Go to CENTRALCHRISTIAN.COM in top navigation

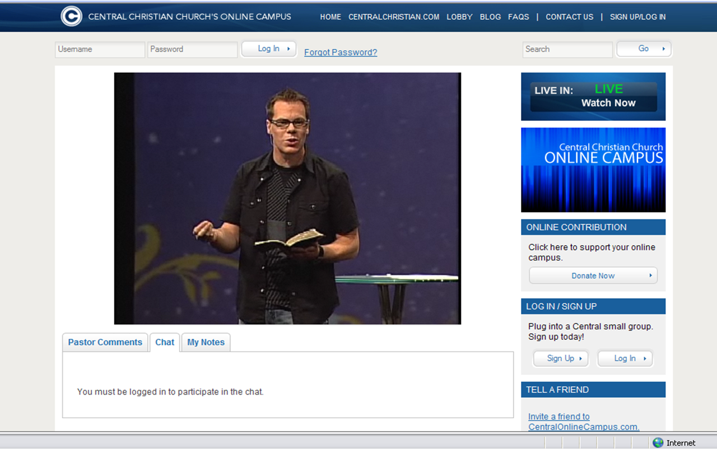(394, 17)
